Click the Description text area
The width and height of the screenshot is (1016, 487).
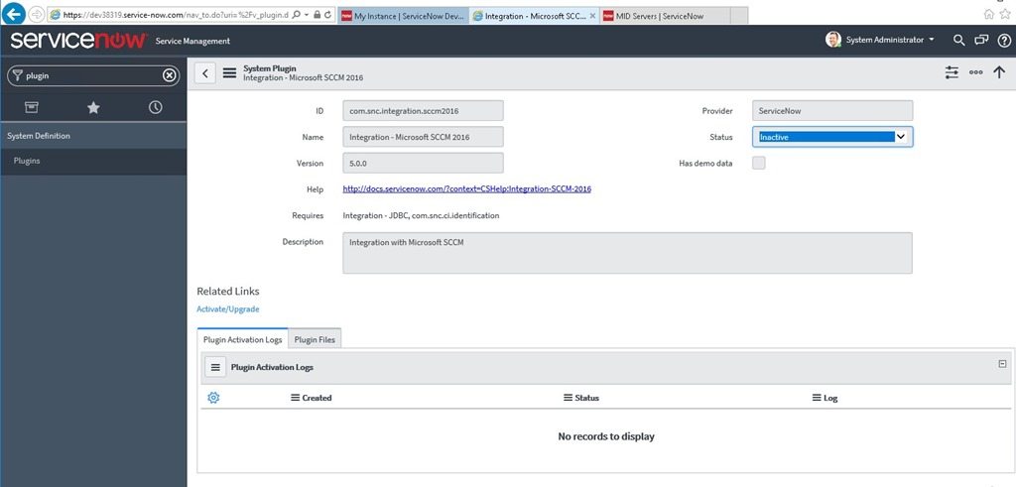pos(627,253)
